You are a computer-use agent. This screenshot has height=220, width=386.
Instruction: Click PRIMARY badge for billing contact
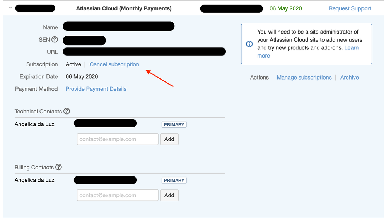coord(174,180)
